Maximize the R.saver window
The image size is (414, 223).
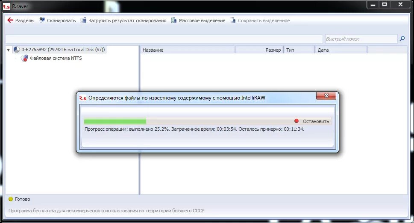[385, 5]
